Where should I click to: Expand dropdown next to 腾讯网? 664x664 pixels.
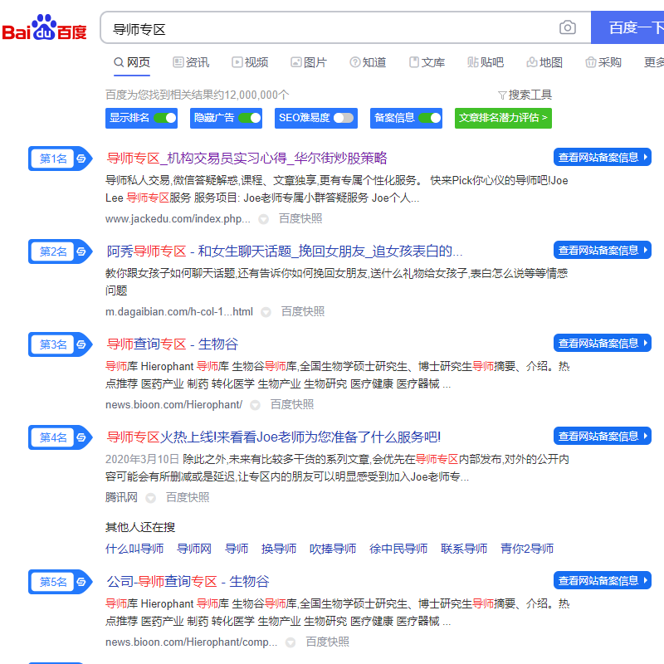click(150, 498)
